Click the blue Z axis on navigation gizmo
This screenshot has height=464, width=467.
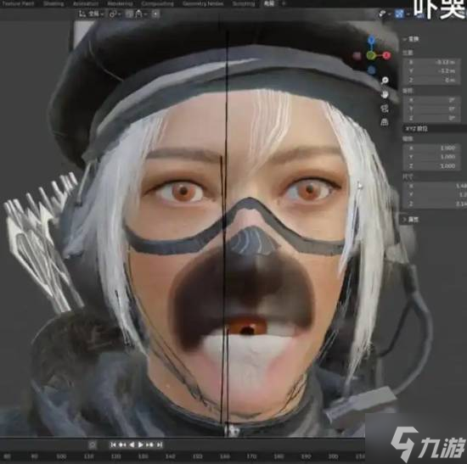371,40
